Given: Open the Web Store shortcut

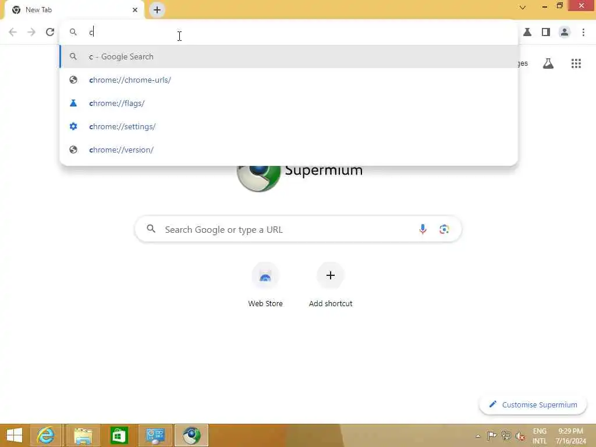Looking at the screenshot, I should 265,285.
